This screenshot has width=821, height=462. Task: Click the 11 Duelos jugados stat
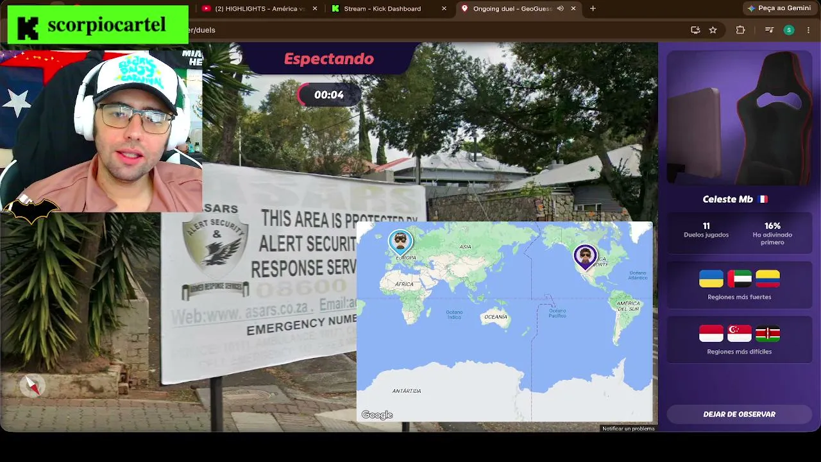coord(706,230)
